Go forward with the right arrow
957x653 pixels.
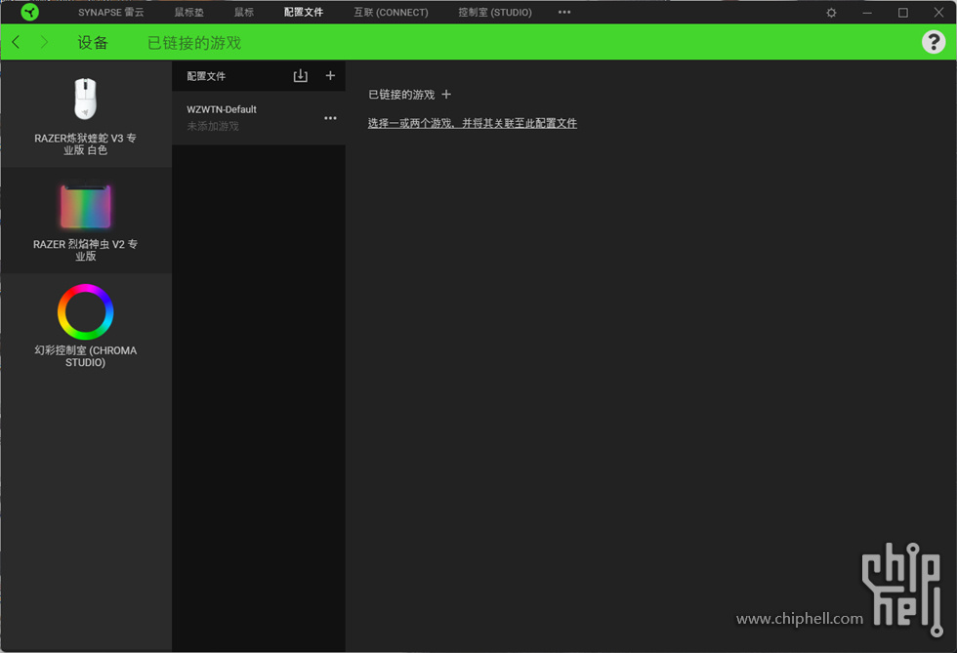(44, 42)
